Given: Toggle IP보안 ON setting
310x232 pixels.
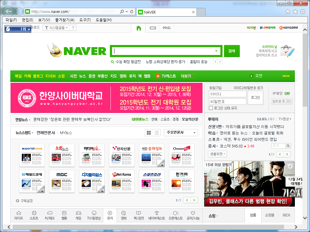Looking at the screenshot, I should point(287,93).
